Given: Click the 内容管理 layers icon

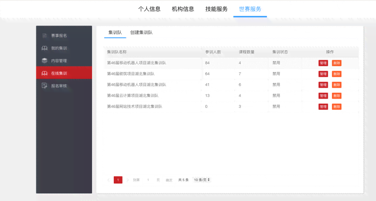Looking at the screenshot, I should 45,61.
